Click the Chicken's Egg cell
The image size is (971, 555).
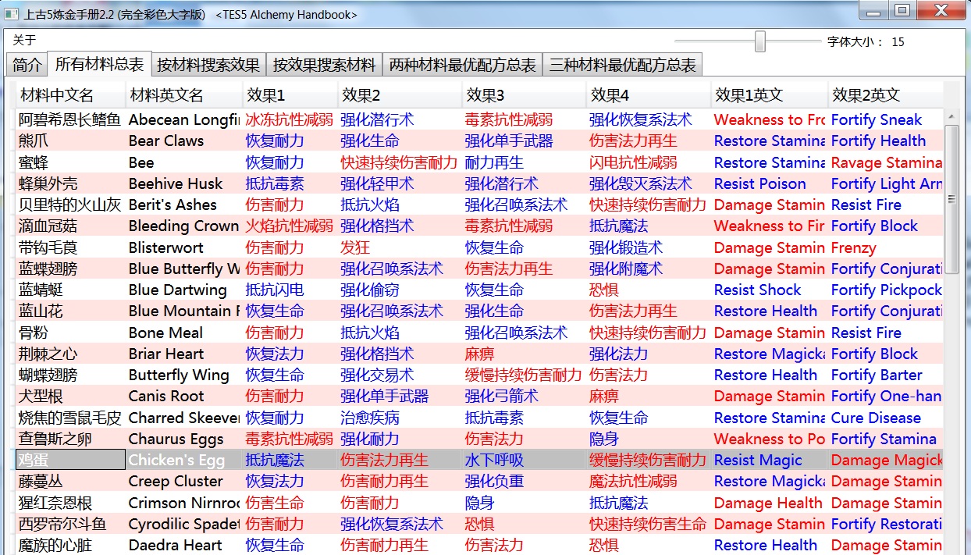point(184,460)
